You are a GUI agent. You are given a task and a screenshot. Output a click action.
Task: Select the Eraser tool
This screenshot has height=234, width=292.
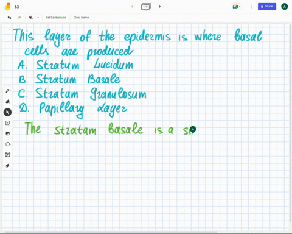pyautogui.click(x=7, y=101)
